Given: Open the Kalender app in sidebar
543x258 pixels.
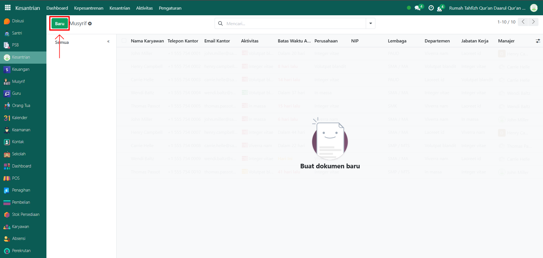Looking at the screenshot, I should (20, 118).
